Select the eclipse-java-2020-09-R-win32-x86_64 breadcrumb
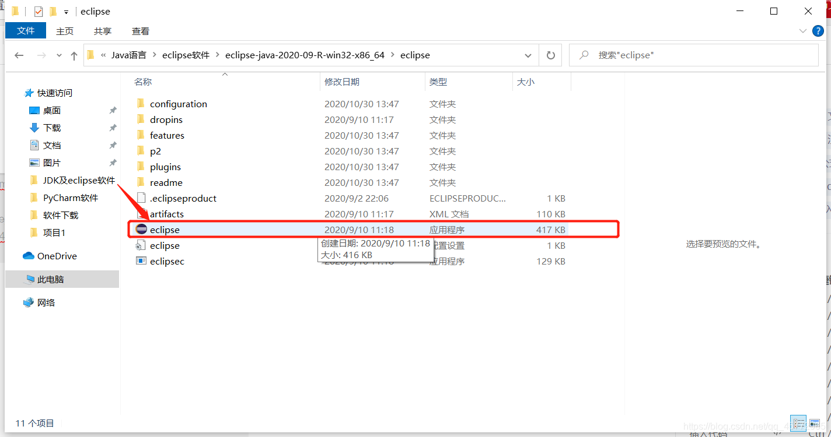The height and width of the screenshot is (437, 831). (305, 55)
